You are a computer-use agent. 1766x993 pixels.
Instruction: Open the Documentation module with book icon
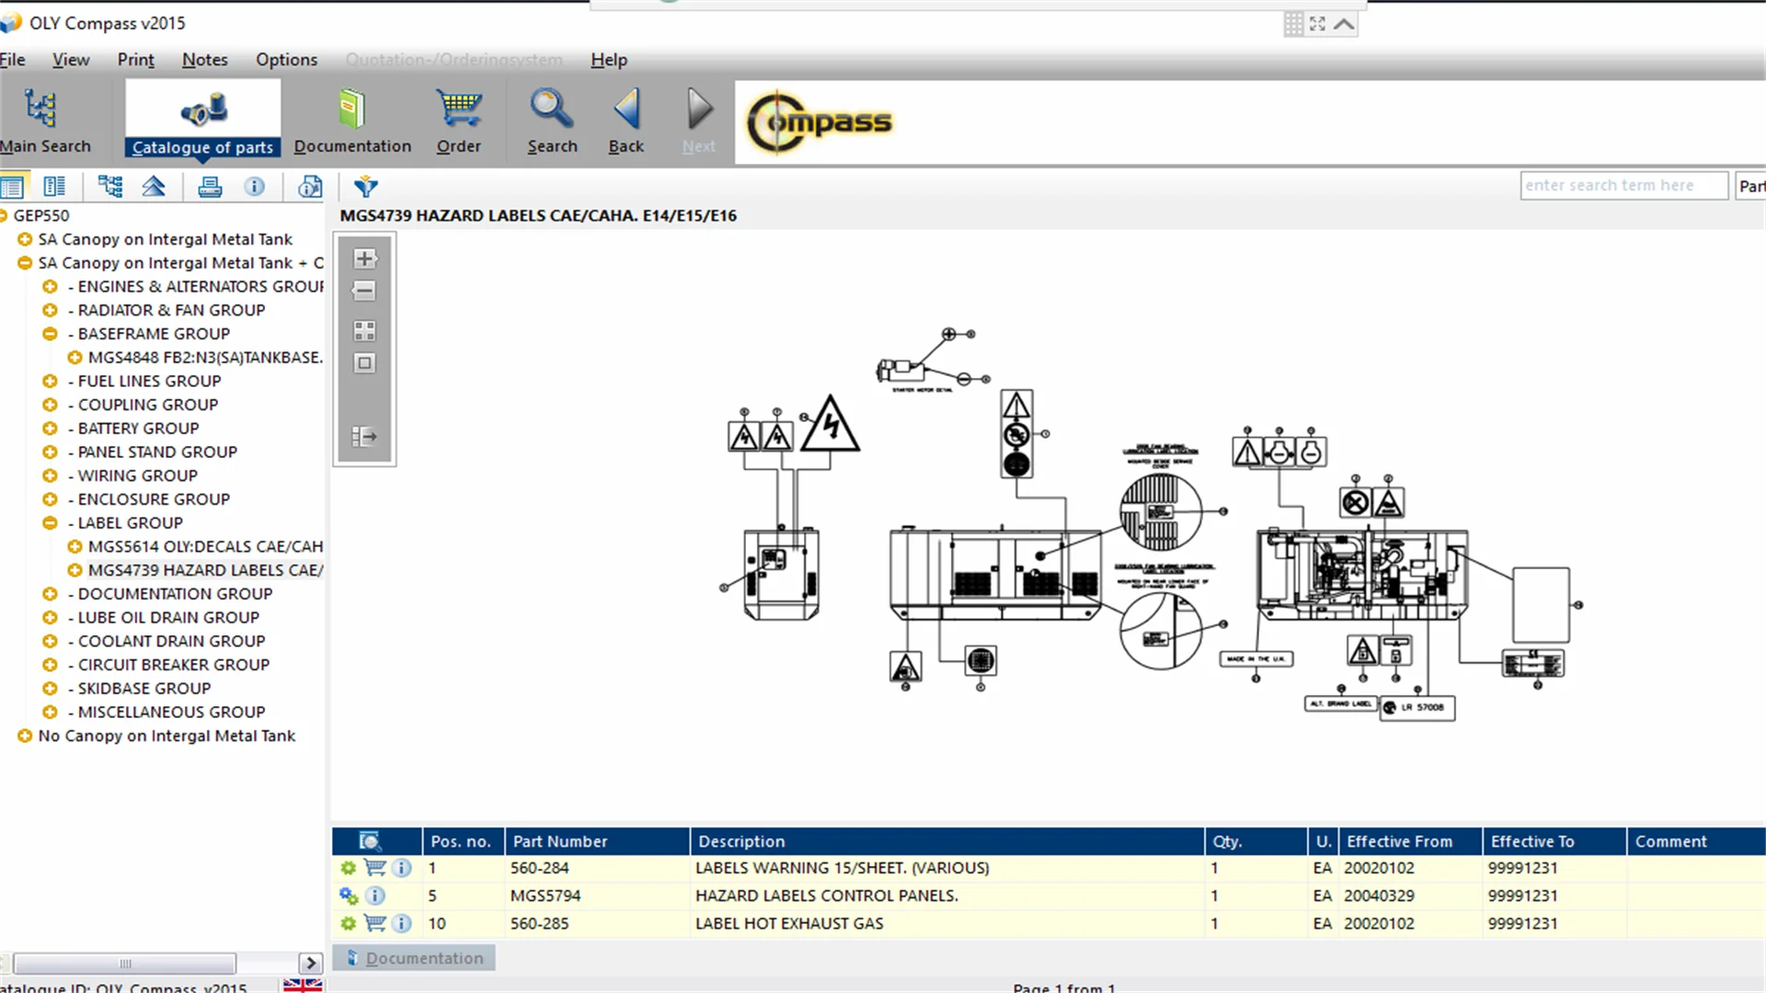(352, 121)
